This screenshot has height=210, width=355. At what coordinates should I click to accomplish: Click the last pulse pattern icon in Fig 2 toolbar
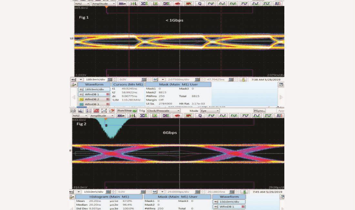tap(279, 116)
